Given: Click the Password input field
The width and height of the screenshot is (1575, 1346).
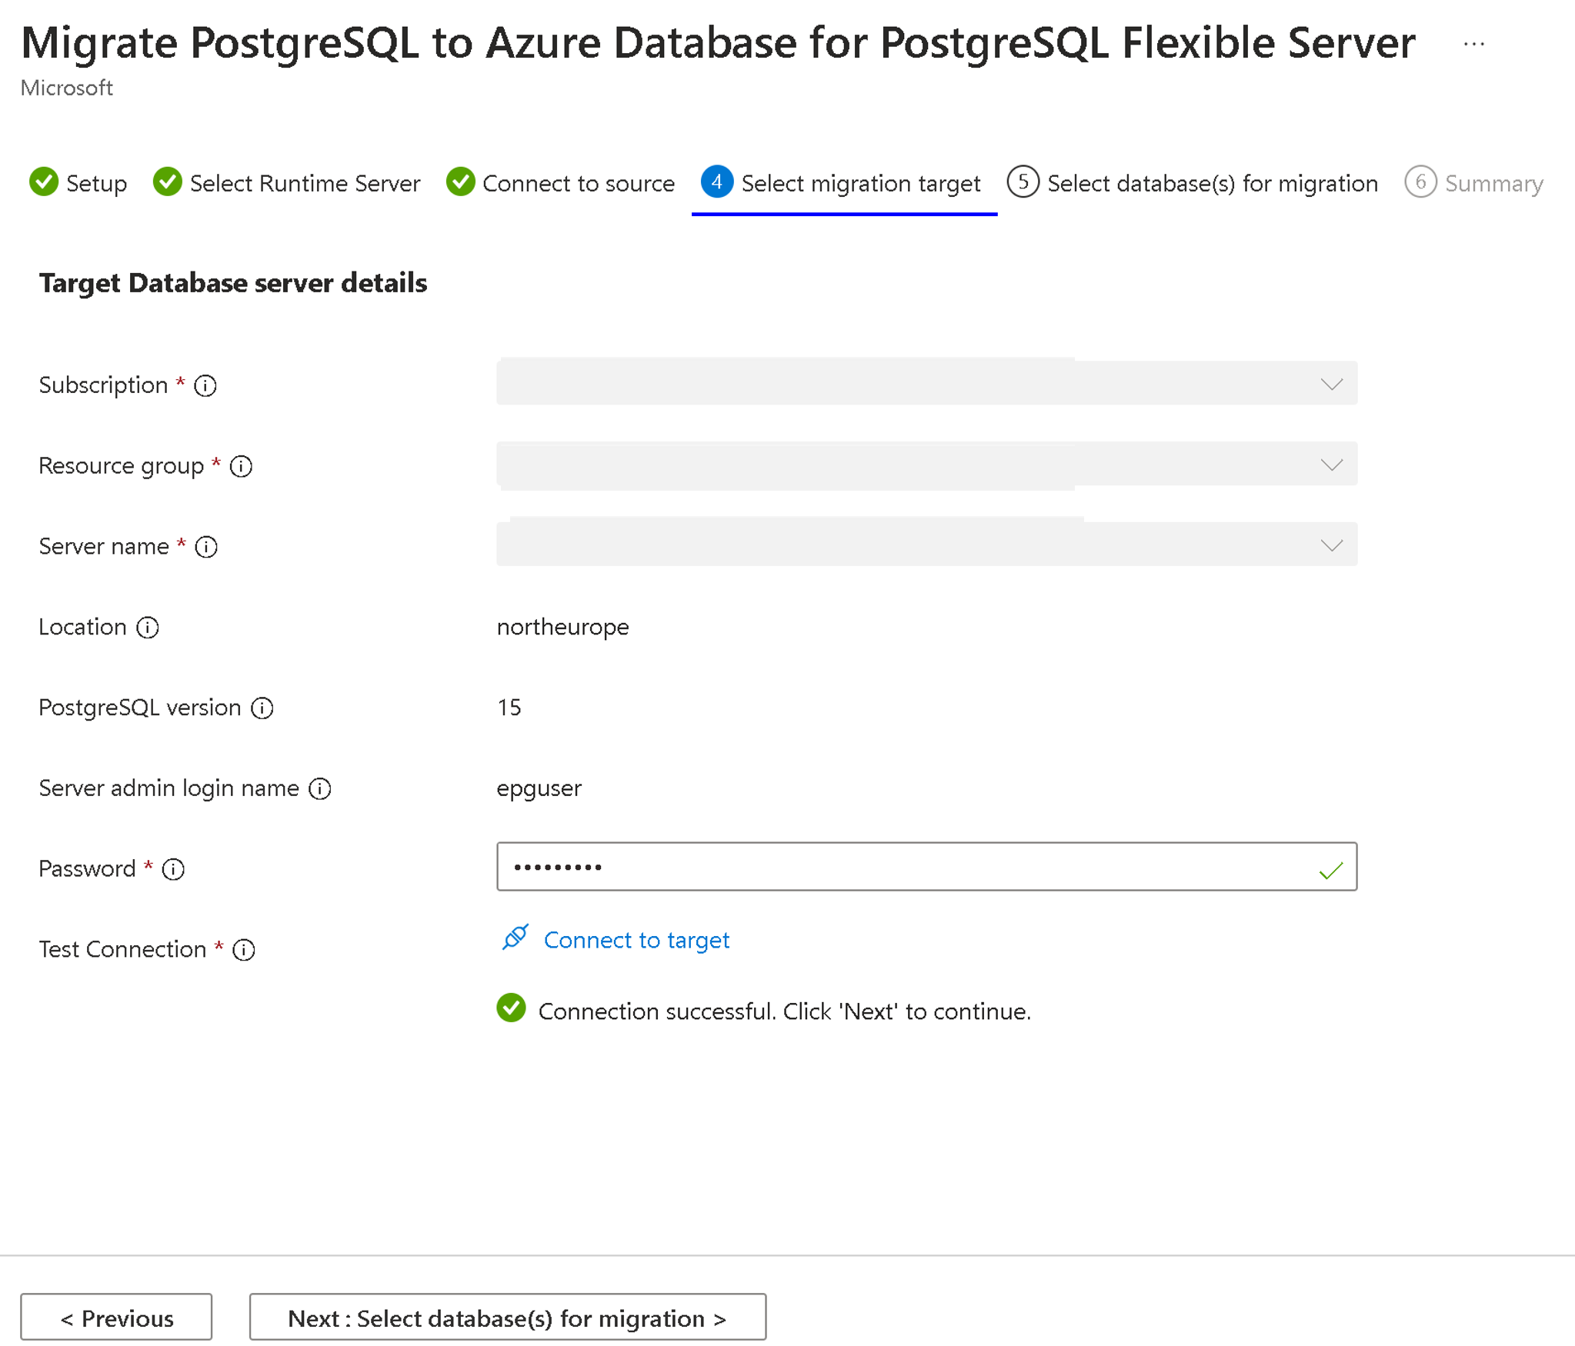Looking at the screenshot, I should point(927,865).
